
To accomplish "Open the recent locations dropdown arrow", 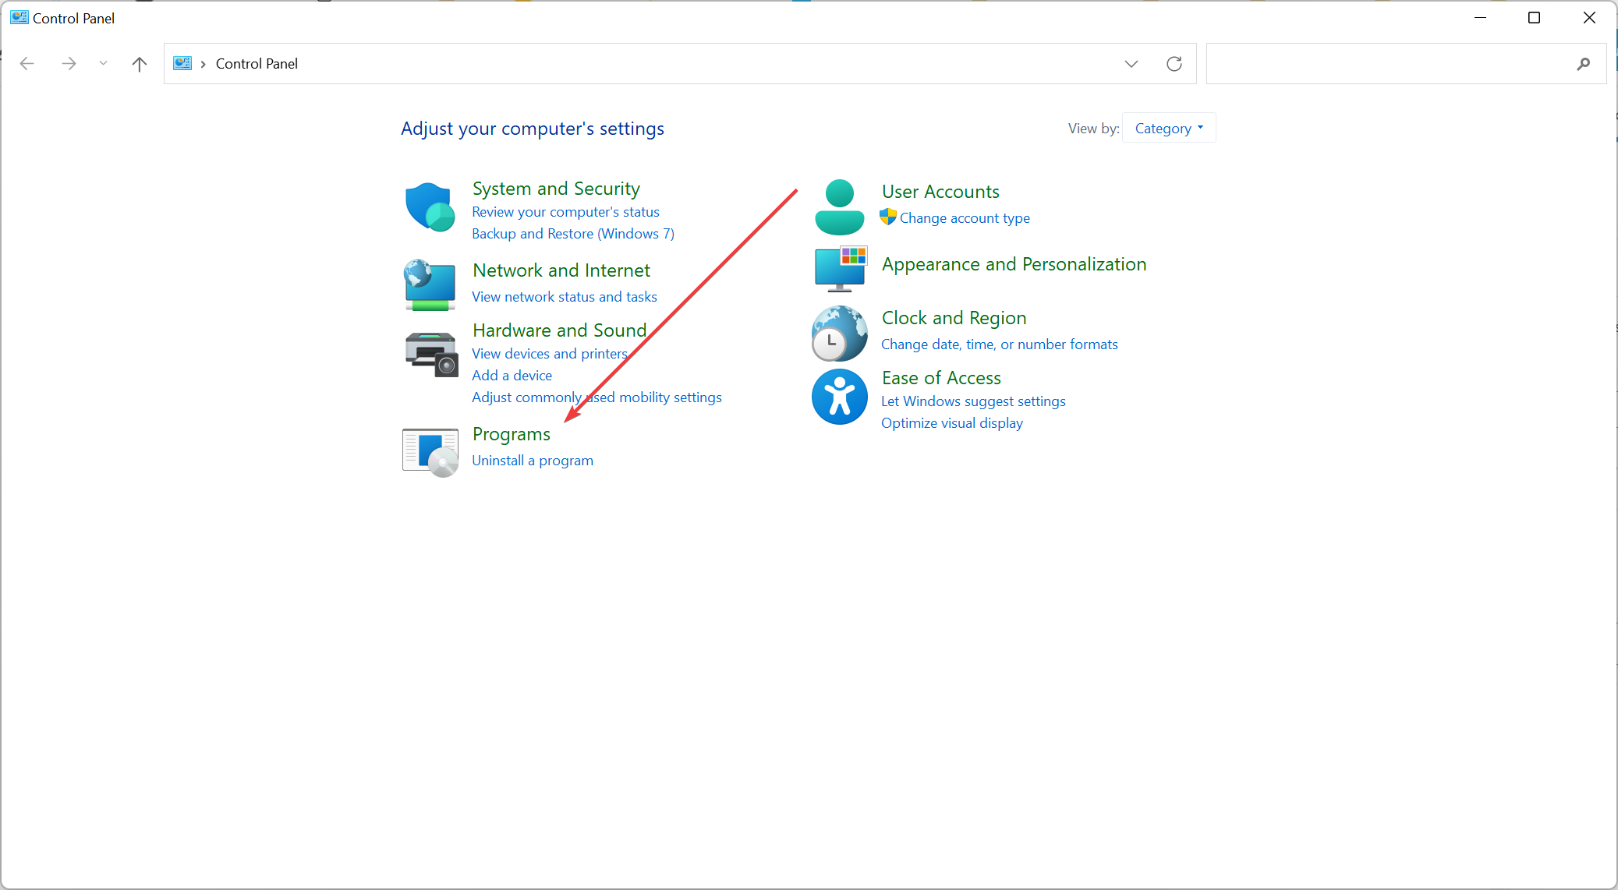I will (103, 64).
